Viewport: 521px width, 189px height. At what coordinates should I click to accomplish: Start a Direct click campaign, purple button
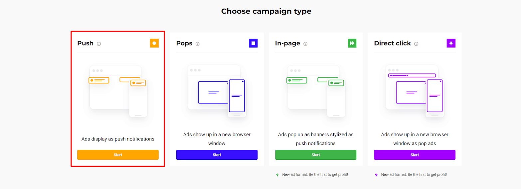click(415, 155)
